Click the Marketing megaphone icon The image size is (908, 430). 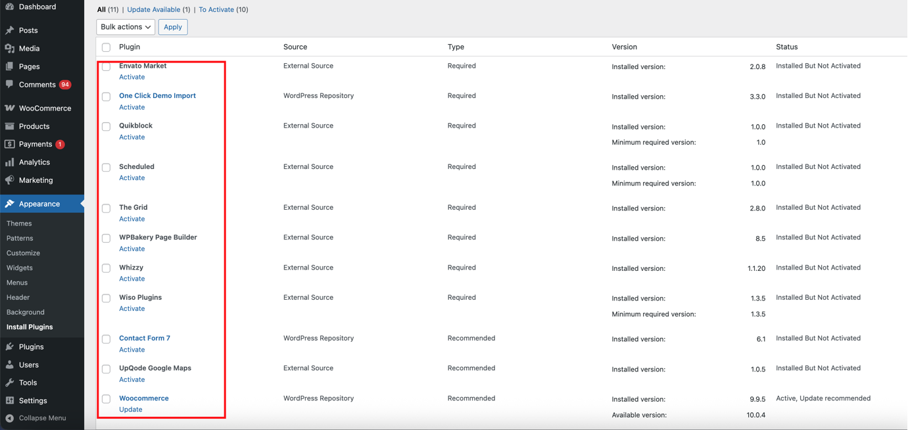(x=10, y=180)
